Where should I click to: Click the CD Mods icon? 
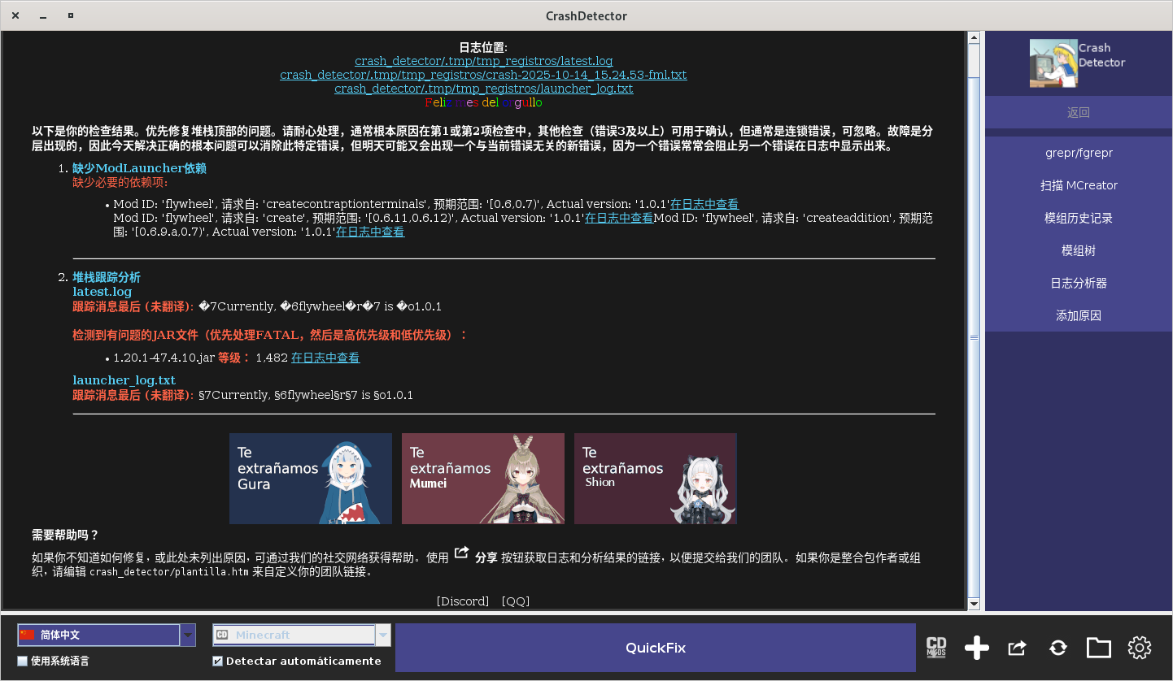936,648
